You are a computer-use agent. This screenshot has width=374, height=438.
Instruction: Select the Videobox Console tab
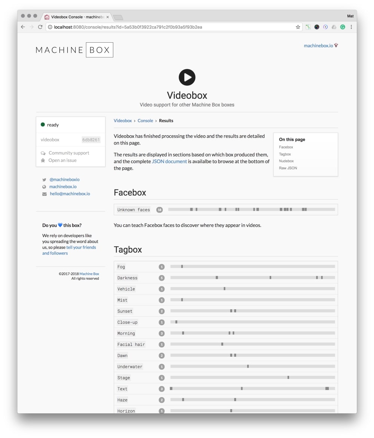click(x=77, y=17)
